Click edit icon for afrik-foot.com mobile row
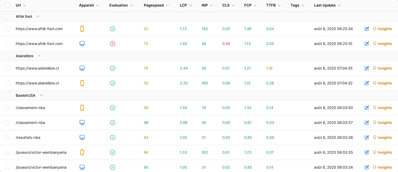Image resolution: width=398 pixels, height=172 pixels. point(367,29)
